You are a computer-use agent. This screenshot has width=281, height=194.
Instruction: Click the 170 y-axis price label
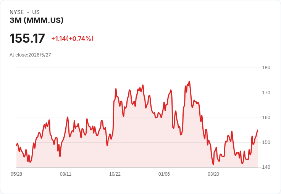[x=266, y=93]
